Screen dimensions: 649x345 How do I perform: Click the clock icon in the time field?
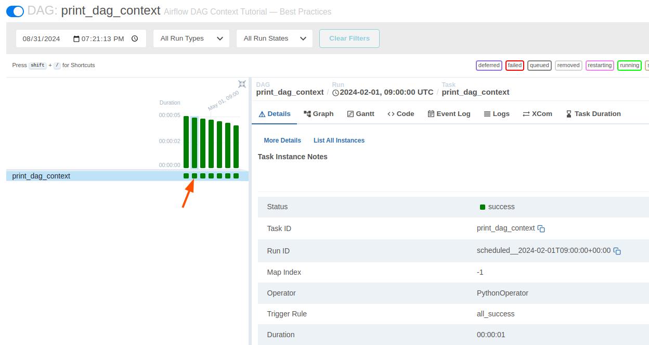[x=135, y=39]
